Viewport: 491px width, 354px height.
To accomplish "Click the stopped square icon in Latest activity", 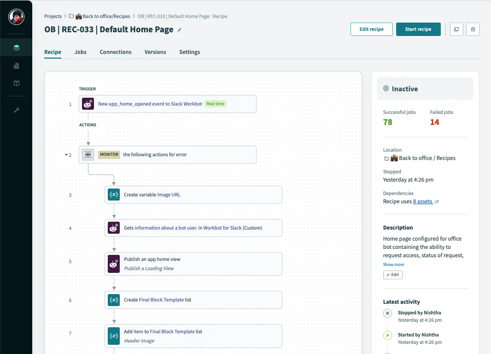I will 387,313.
